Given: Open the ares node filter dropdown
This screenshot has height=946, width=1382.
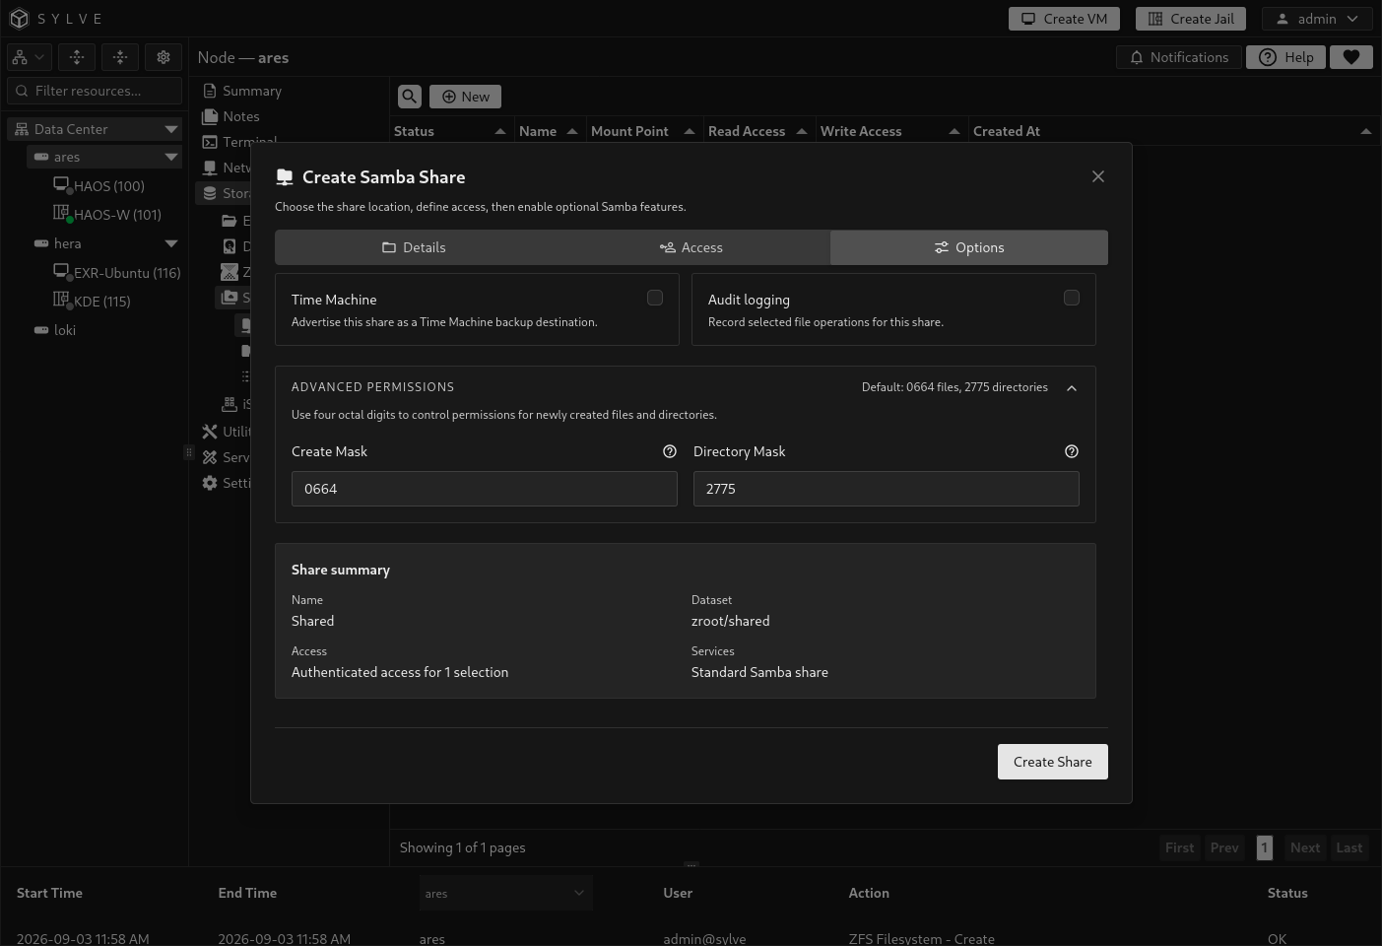Looking at the screenshot, I should [506, 894].
